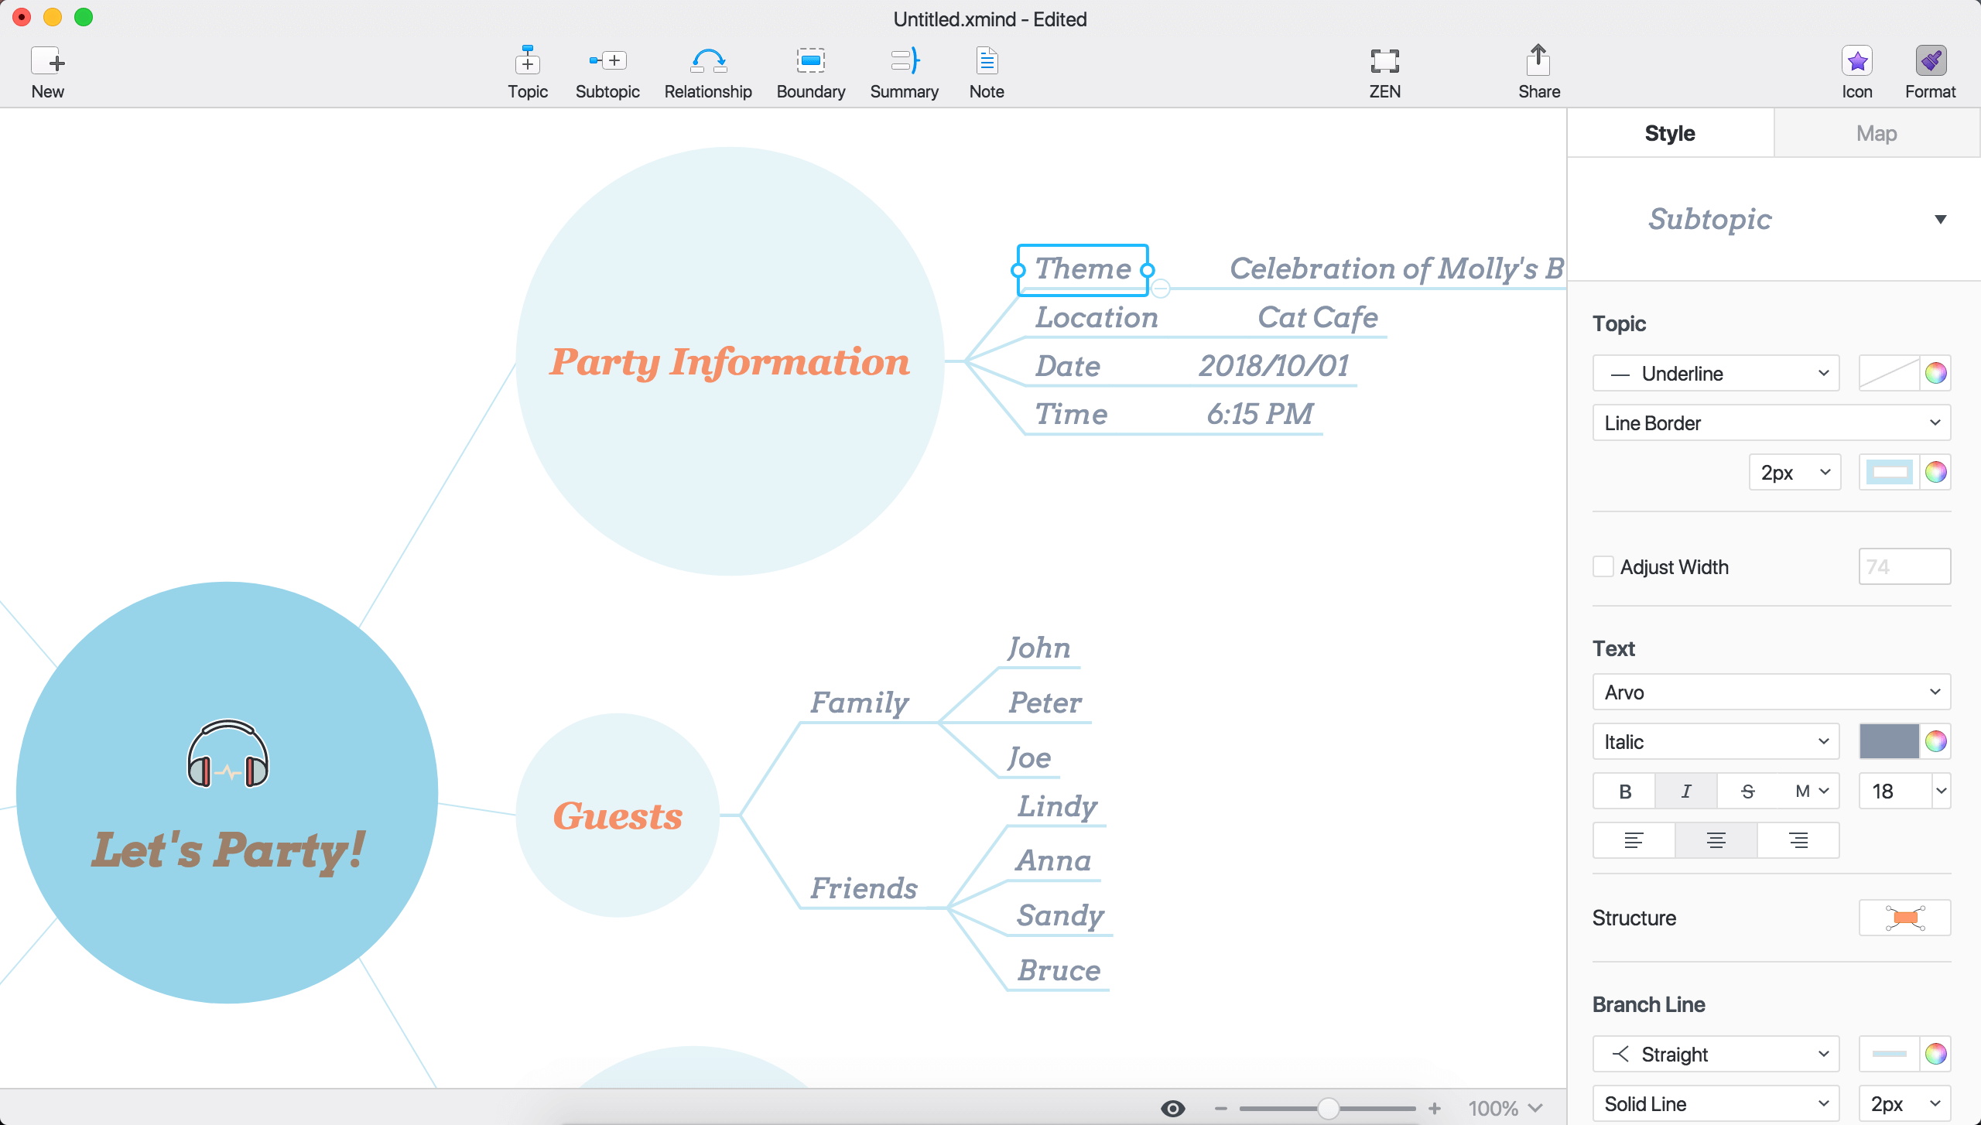
Task: Select the Date subtopic
Action: point(1068,366)
